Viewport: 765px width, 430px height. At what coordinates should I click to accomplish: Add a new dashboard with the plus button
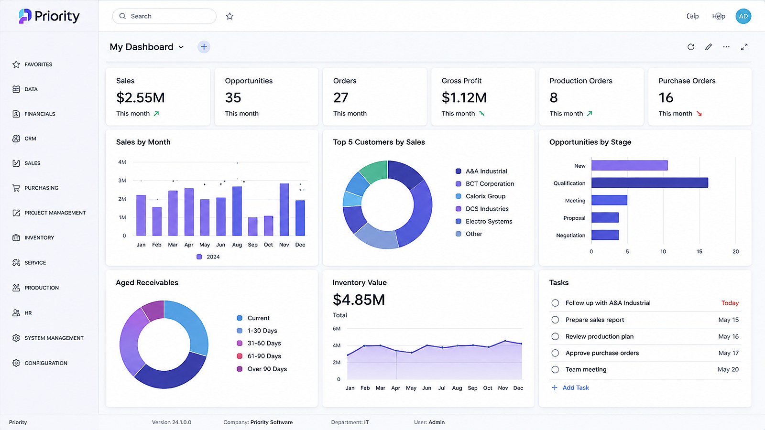click(204, 47)
